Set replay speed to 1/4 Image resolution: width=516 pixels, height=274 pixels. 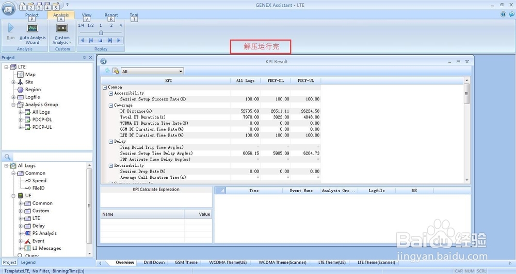pyautogui.click(x=81, y=25)
